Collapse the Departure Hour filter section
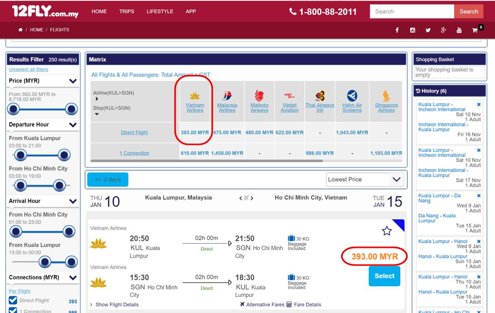495x313 pixels. 73,125
